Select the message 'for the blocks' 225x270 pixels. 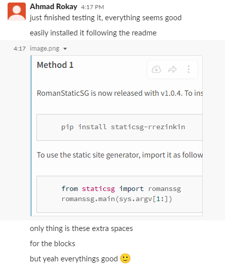[x=53, y=244]
